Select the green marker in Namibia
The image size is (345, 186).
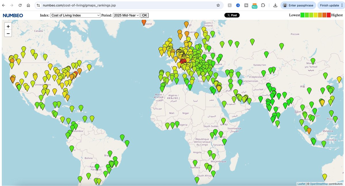point(195,163)
